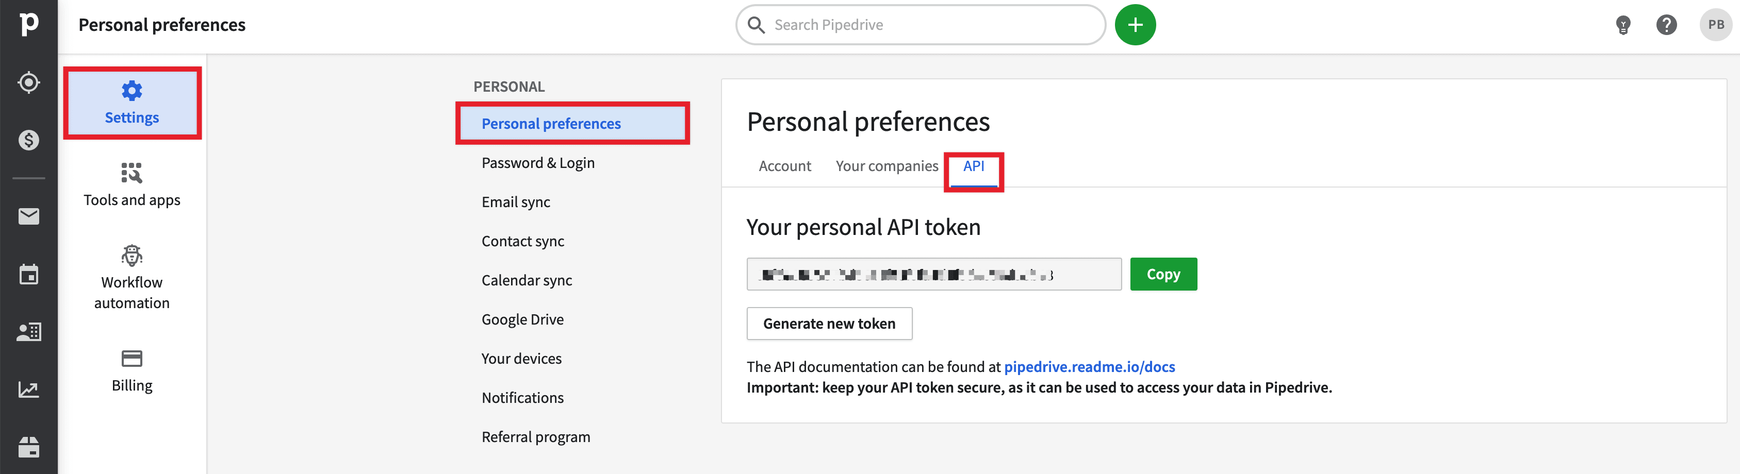Screen dimensions: 1740x474
Task: Switch to the Your companies tab
Action: coord(887,165)
